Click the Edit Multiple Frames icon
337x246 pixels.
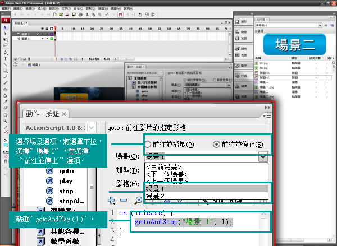tap(70, 59)
